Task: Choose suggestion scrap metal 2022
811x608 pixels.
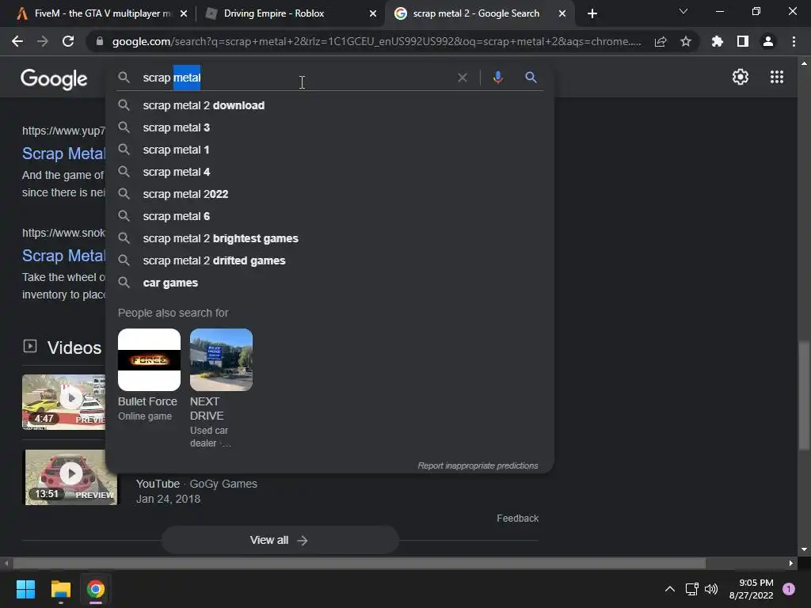Action: [x=330, y=195]
